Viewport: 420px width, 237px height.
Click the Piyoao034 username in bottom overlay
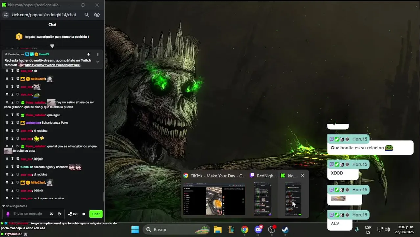[x=13, y=234]
